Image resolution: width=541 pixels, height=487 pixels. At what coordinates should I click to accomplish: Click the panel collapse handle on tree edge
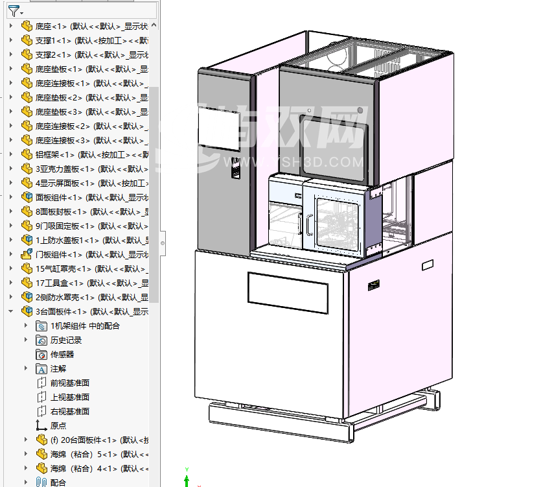click(163, 243)
